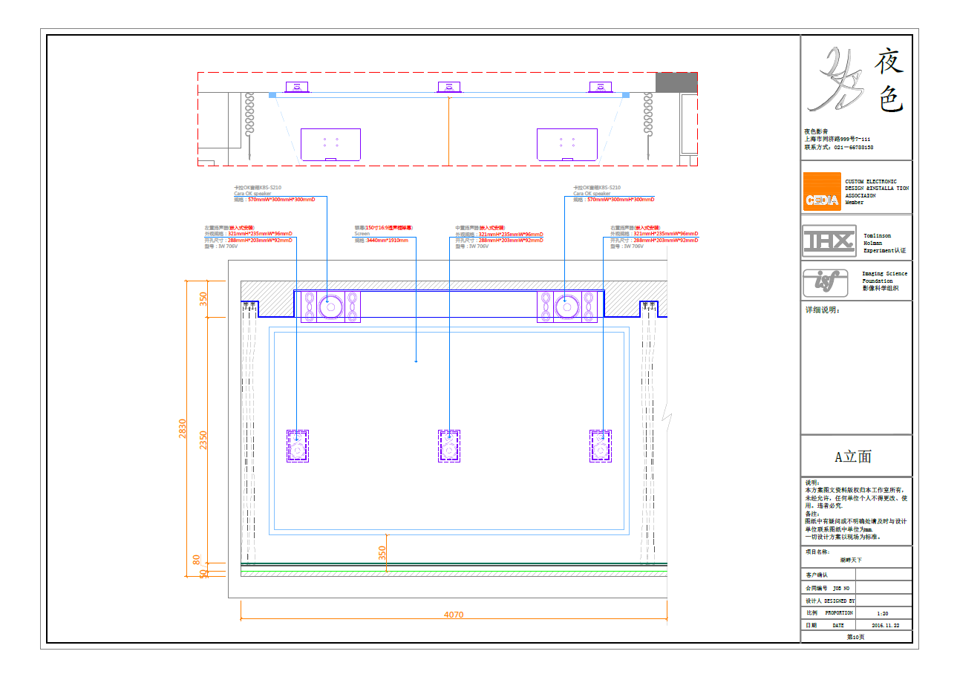Select the right Cara OK speaker in elevation
Image resolution: width=957 pixels, height=677 pixels.
[567, 307]
